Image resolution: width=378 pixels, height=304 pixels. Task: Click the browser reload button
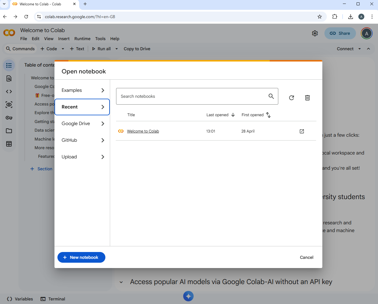coord(26,17)
